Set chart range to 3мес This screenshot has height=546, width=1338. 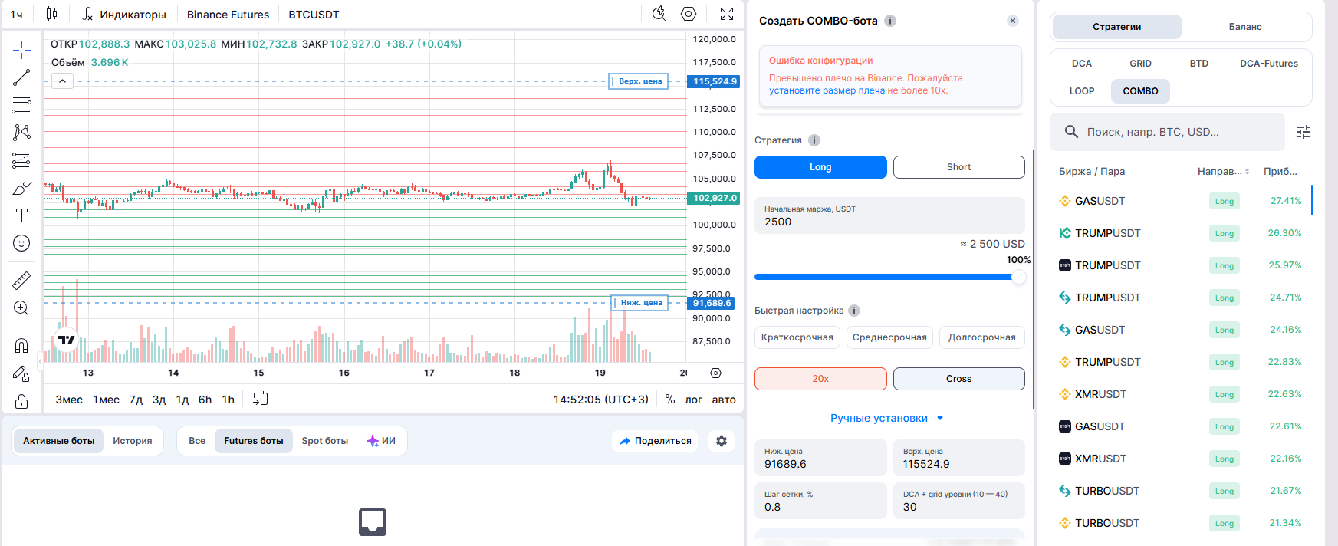pyautogui.click(x=69, y=400)
